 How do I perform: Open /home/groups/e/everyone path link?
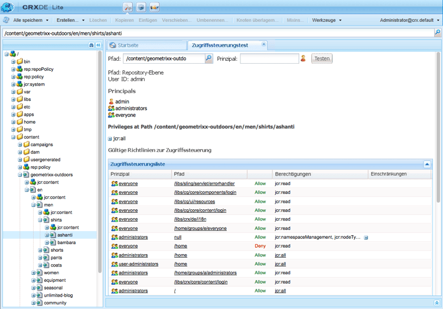[x=200, y=228]
